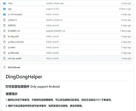
Task: Click the README.md header title
Action: pyautogui.click(x=14, y=68)
